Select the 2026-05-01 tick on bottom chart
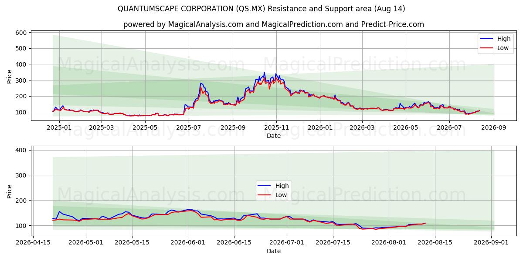This screenshot has height=261, width=523. [x=86, y=243]
